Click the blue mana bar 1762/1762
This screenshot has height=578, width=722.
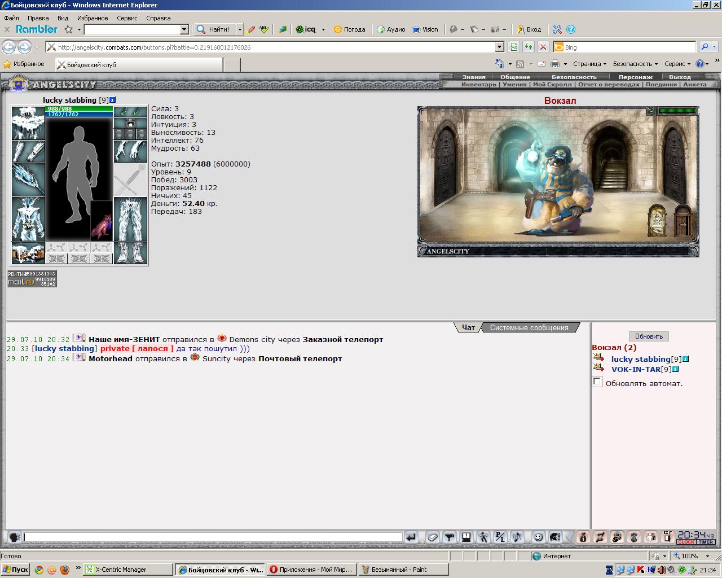[79, 114]
